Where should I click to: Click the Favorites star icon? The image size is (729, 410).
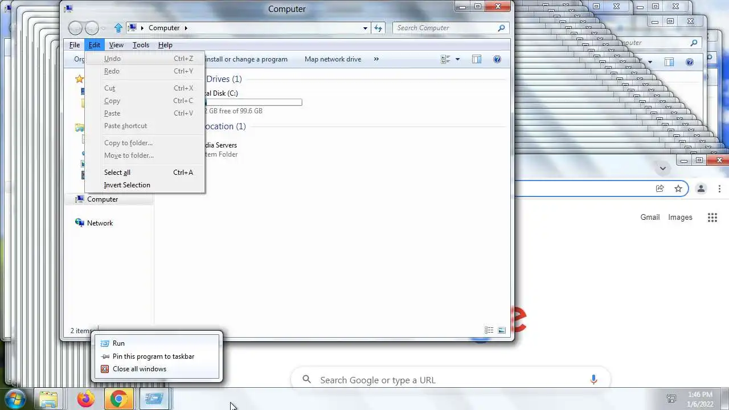[80, 79]
